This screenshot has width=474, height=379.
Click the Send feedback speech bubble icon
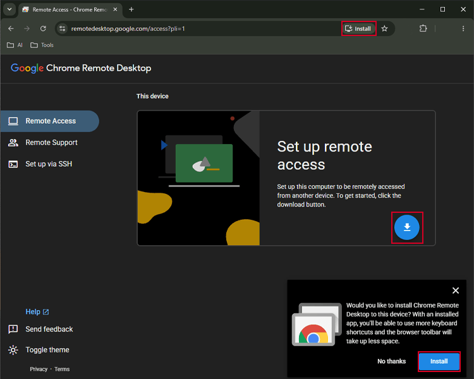tap(13, 329)
